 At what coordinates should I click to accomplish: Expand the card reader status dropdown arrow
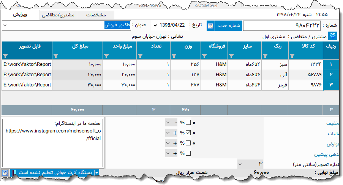coord(96,173)
